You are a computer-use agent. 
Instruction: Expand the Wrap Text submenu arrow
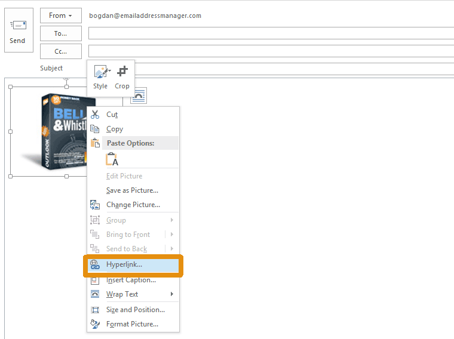click(172, 294)
